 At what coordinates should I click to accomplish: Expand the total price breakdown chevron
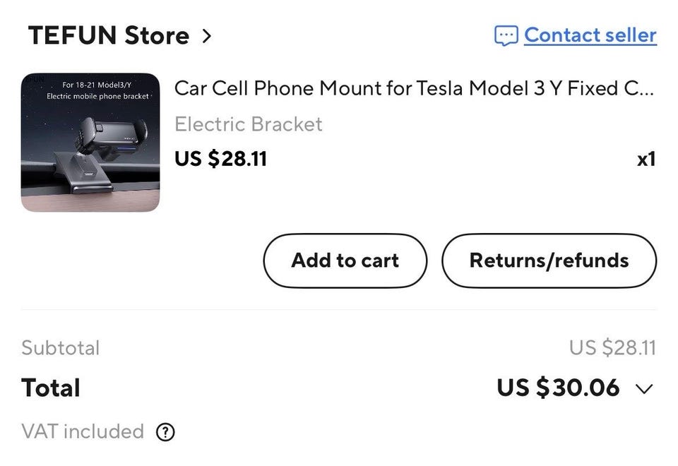coord(644,388)
